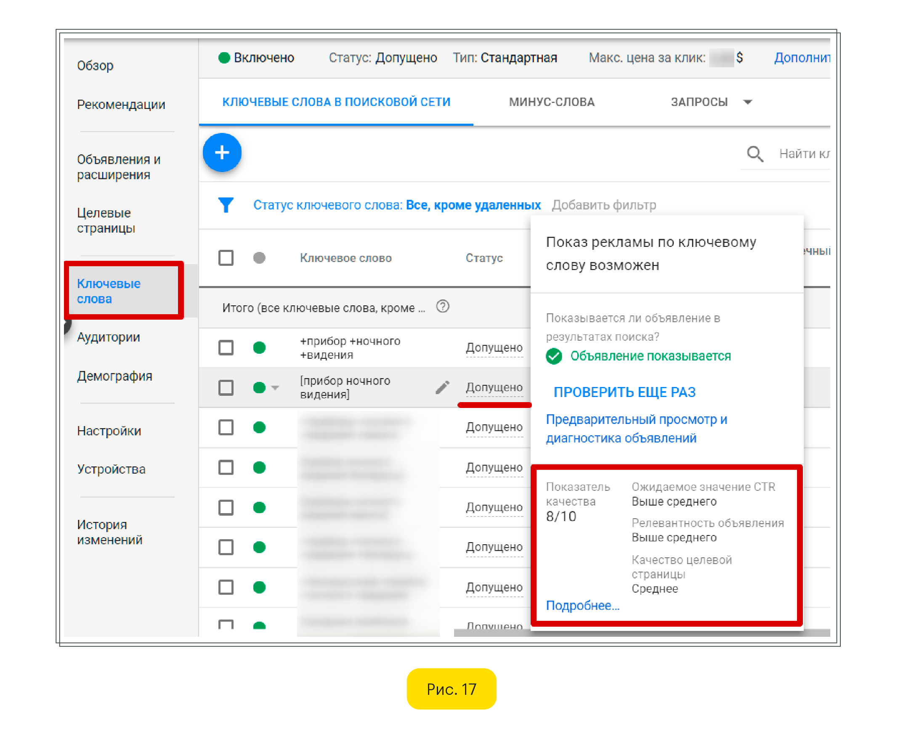
Task: Click the Найти кл search field
Action: tap(804, 154)
